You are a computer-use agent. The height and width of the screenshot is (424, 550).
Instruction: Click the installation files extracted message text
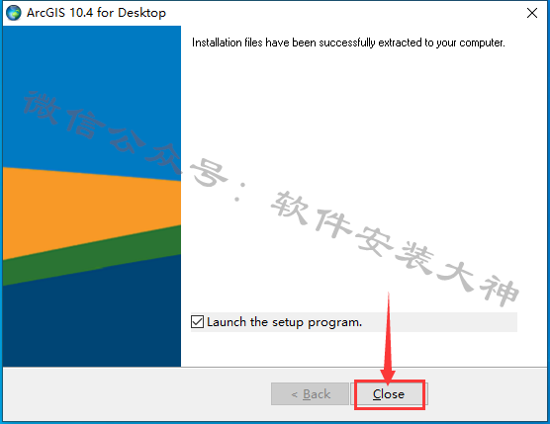(x=348, y=42)
